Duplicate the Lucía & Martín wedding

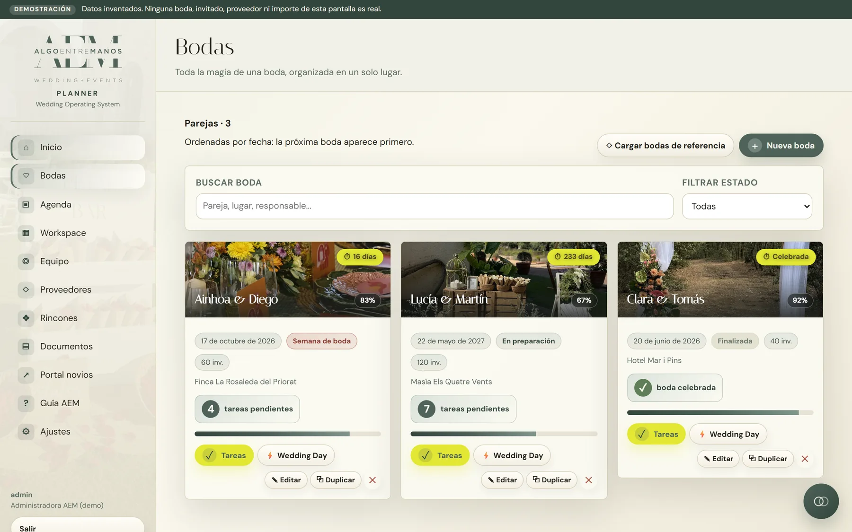551,480
